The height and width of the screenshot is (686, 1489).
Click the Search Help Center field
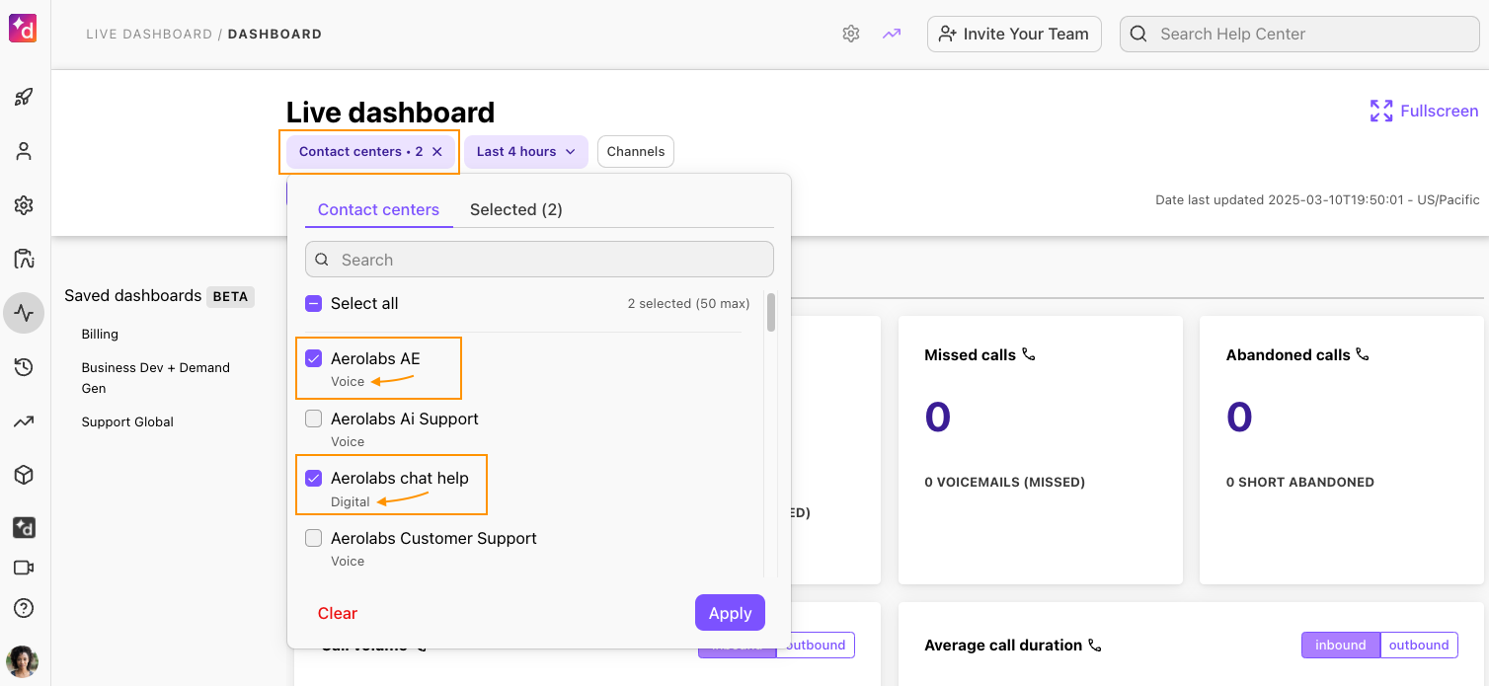click(x=1299, y=34)
